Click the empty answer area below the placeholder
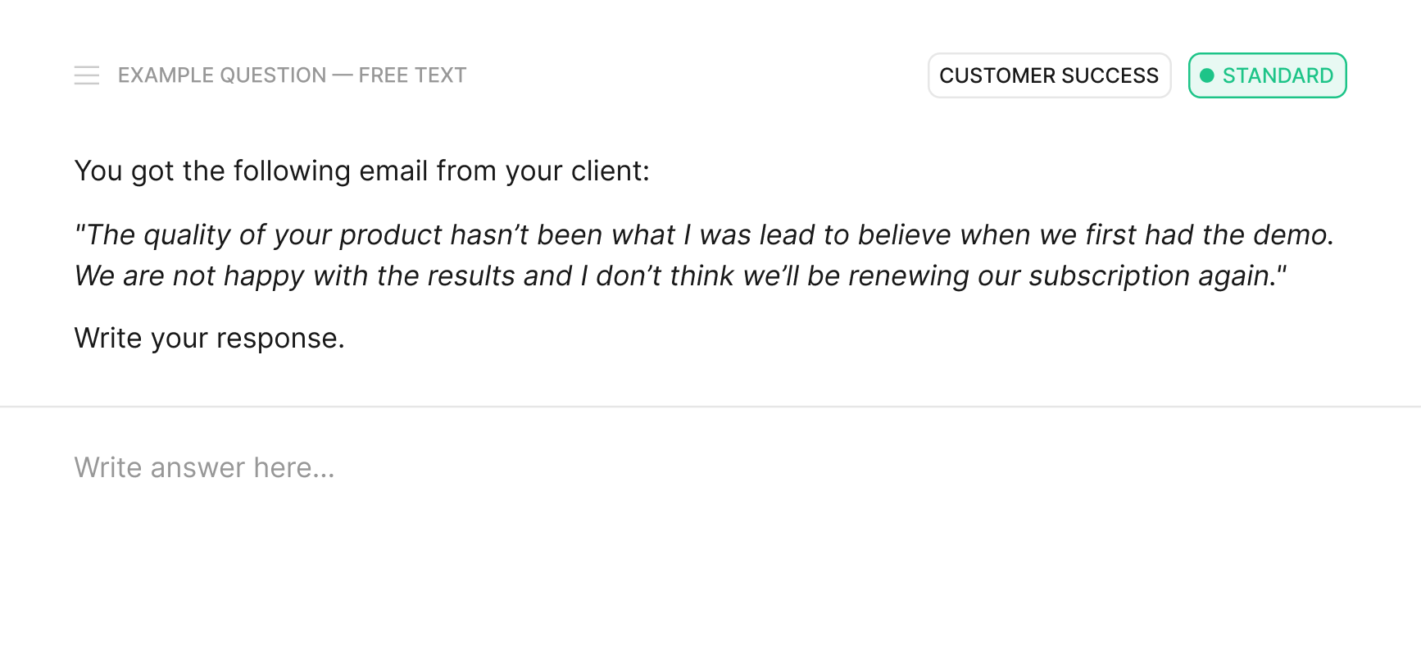 pyautogui.click(x=710, y=574)
